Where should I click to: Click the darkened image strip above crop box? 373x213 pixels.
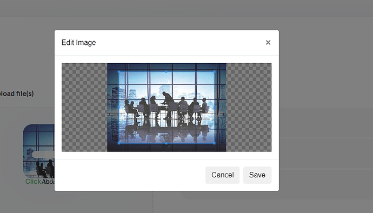[166, 67]
